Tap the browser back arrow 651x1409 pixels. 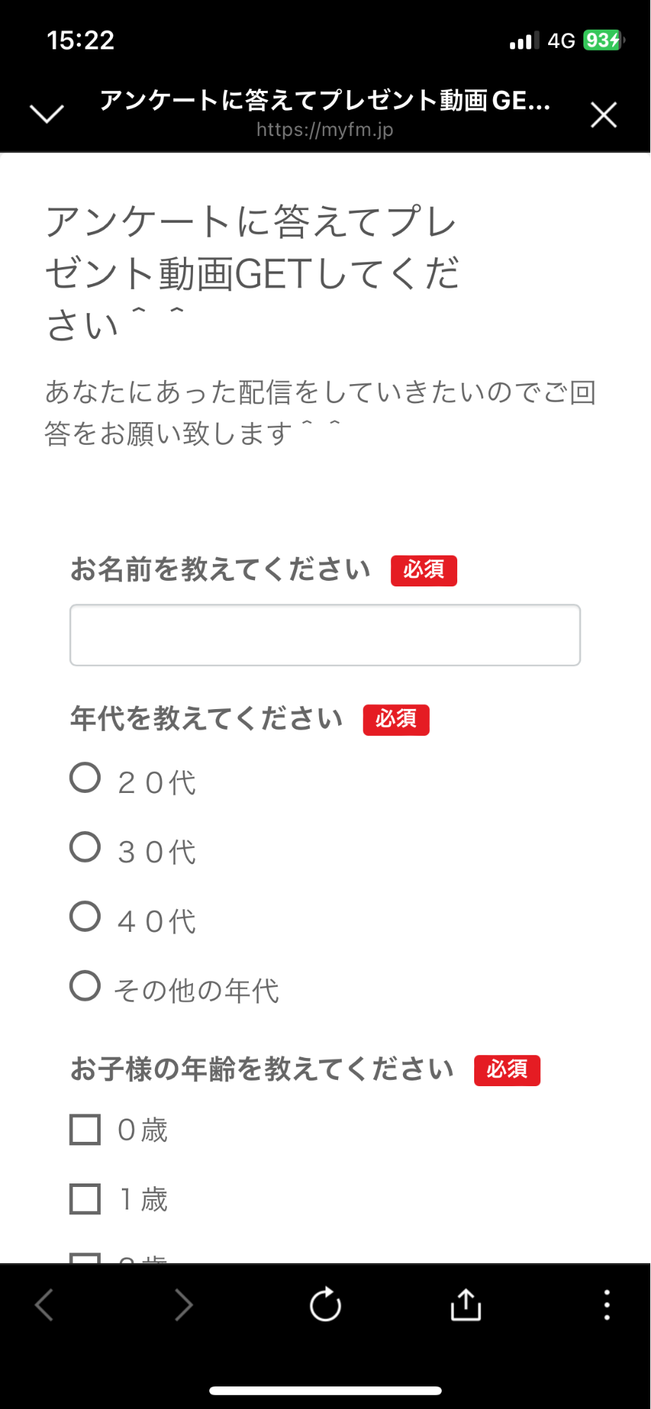click(x=44, y=1305)
